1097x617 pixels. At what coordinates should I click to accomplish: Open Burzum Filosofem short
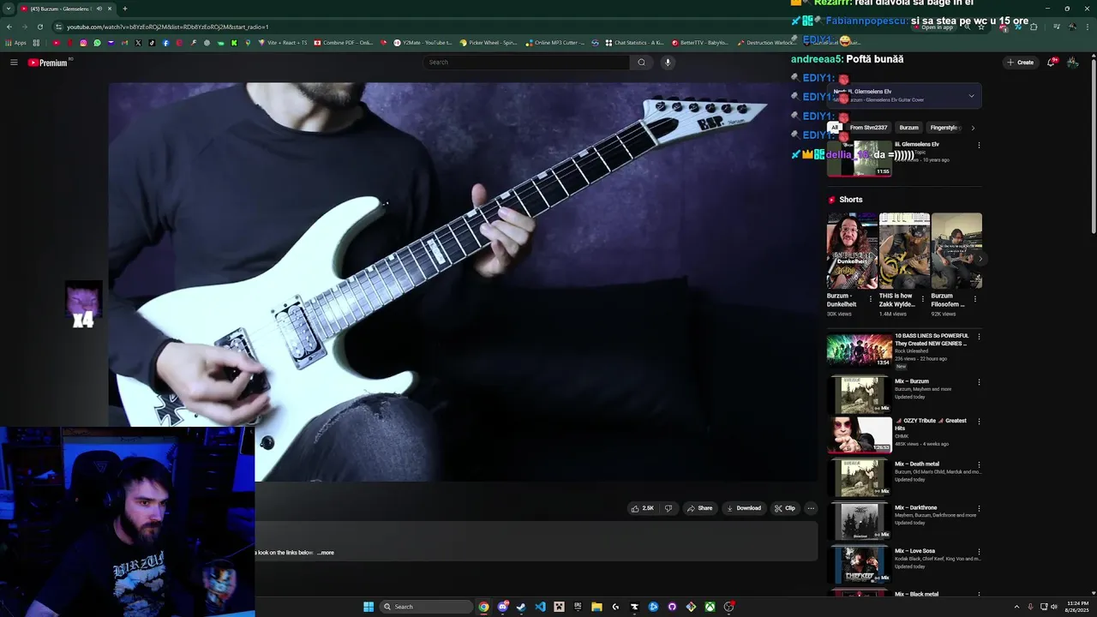tap(956, 251)
